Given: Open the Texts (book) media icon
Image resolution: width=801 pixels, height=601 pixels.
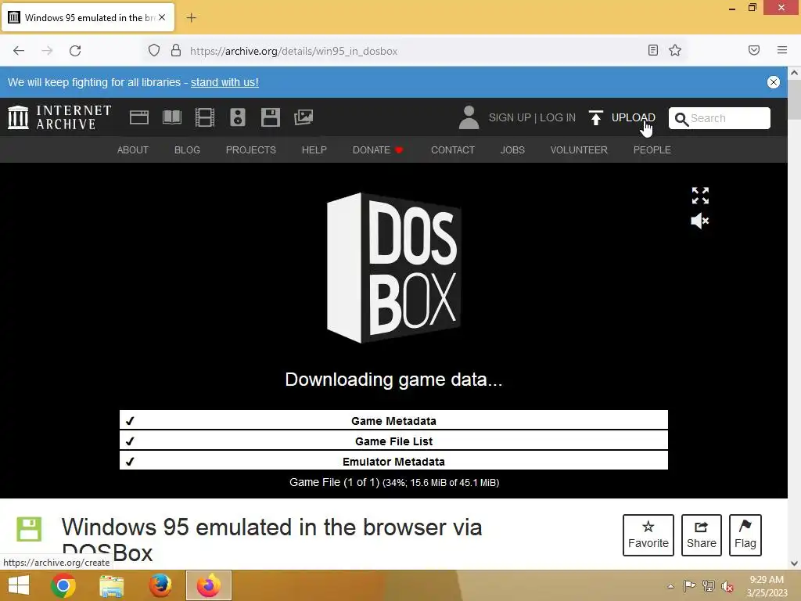Looking at the screenshot, I should click(171, 117).
